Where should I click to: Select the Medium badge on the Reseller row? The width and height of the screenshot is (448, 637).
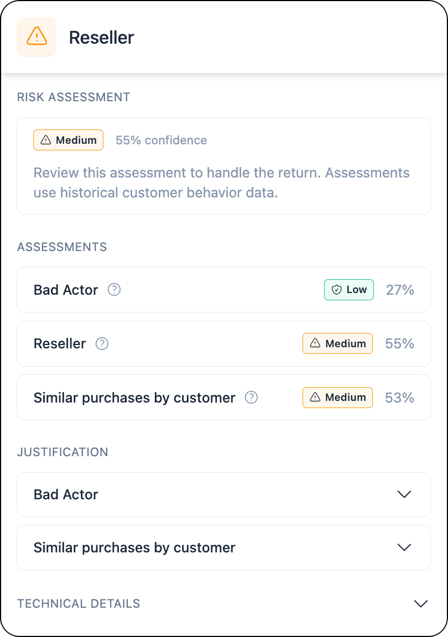tap(337, 343)
